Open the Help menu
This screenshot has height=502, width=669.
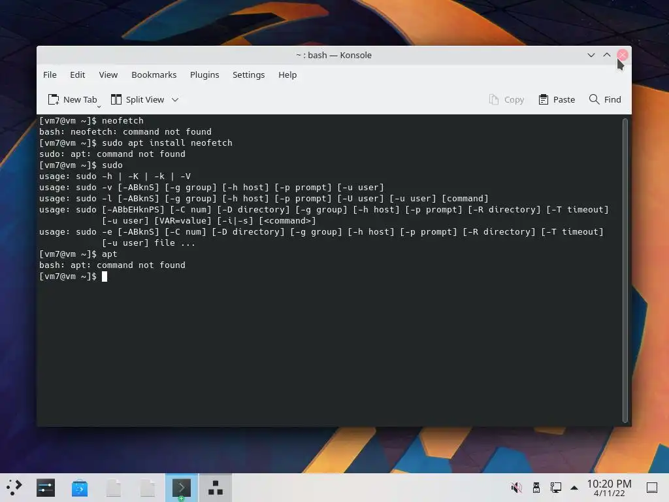click(x=287, y=75)
